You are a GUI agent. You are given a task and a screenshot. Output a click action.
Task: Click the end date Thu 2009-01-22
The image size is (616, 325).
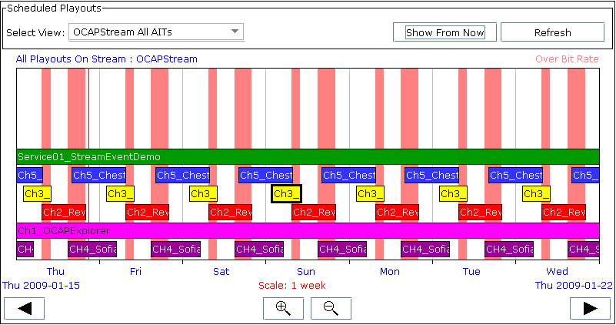point(574,285)
